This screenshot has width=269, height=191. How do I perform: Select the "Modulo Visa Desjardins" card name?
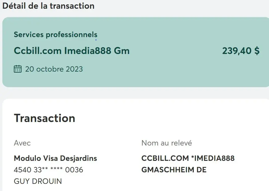(55, 158)
